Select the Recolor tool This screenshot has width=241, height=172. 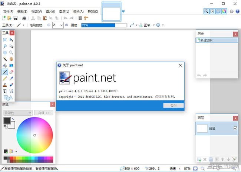pos(11,85)
